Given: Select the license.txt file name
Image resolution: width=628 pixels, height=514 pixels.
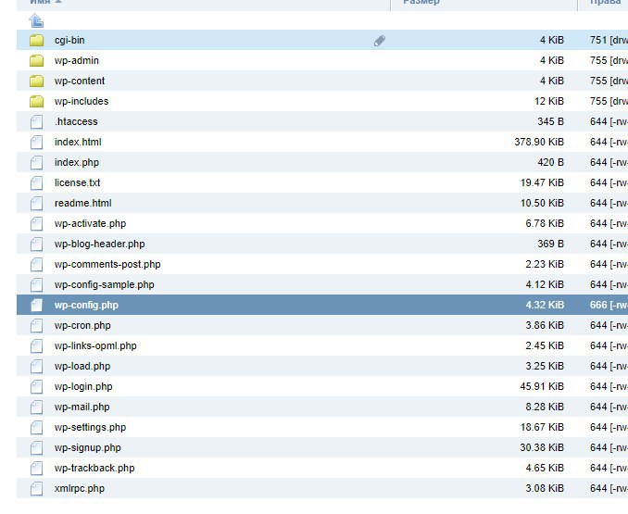Looking at the screenshot, I should [x=77, y=183].
